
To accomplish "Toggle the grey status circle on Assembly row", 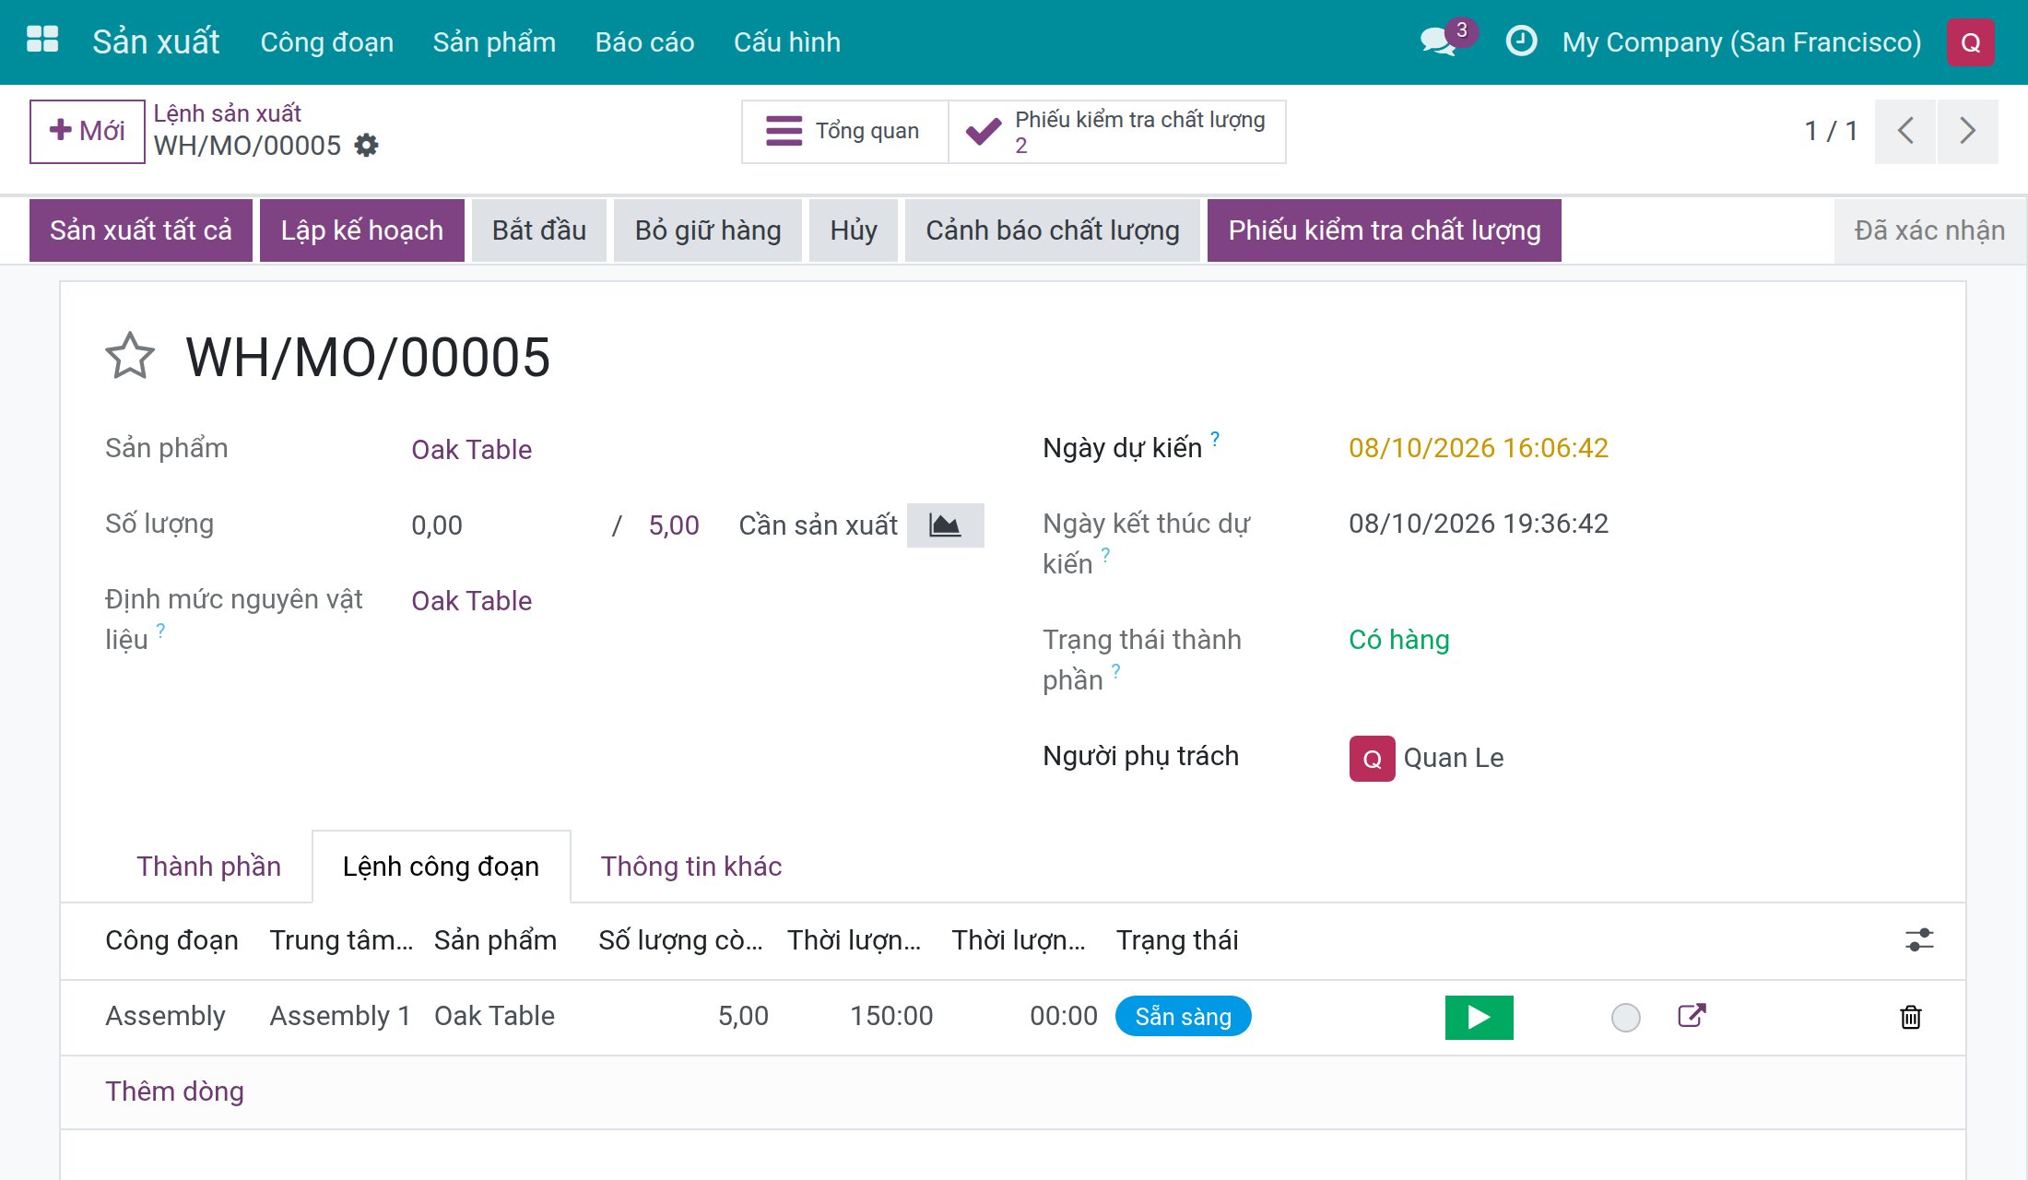I will click(x=1625, y=1017).
